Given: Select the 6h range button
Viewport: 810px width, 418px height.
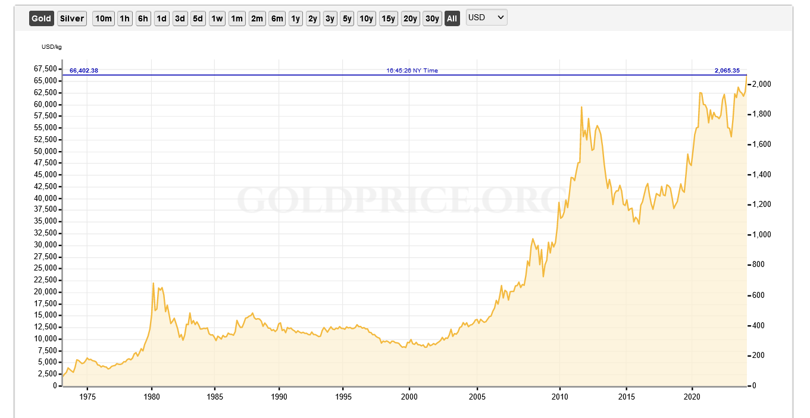Looking at the screenshot, I should pyautogui.click(x=143, y=18).
